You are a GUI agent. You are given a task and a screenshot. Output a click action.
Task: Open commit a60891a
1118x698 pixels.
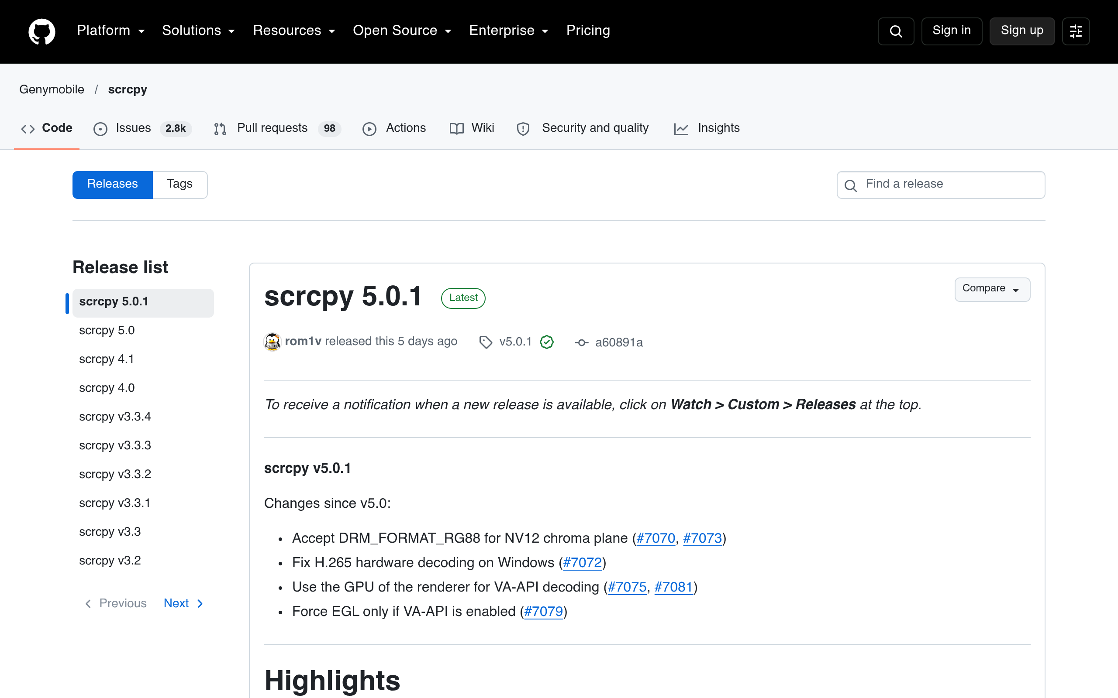(x=618, y=342)
